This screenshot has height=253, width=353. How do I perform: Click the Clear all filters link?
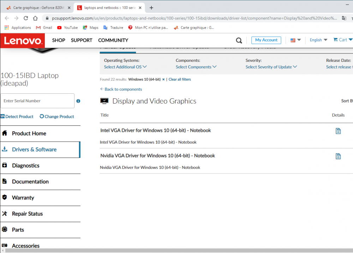(x=179, y=79)
